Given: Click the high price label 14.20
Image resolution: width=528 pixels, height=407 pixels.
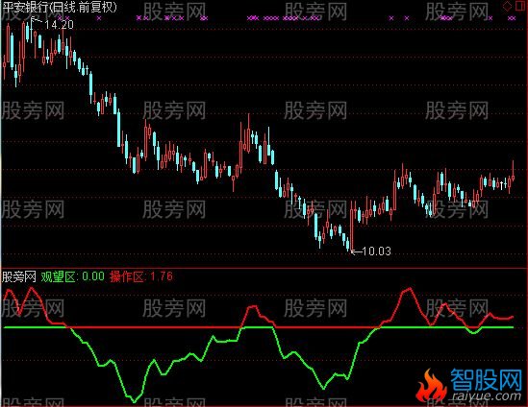Looking at the screenshot, I should click(x=59, y=25).
